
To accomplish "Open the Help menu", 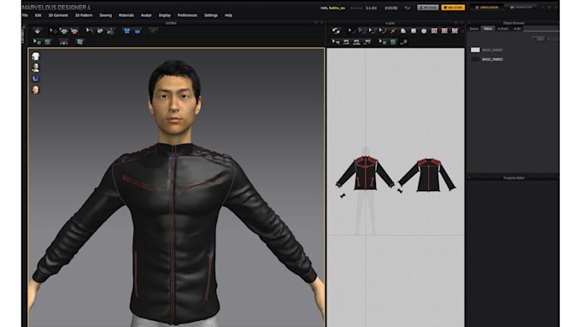I will point(229,15).
